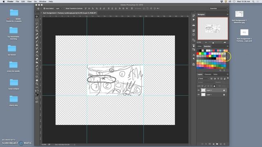Select the Clone Stamp tool

pyautogui.click(x=37, y=45)
